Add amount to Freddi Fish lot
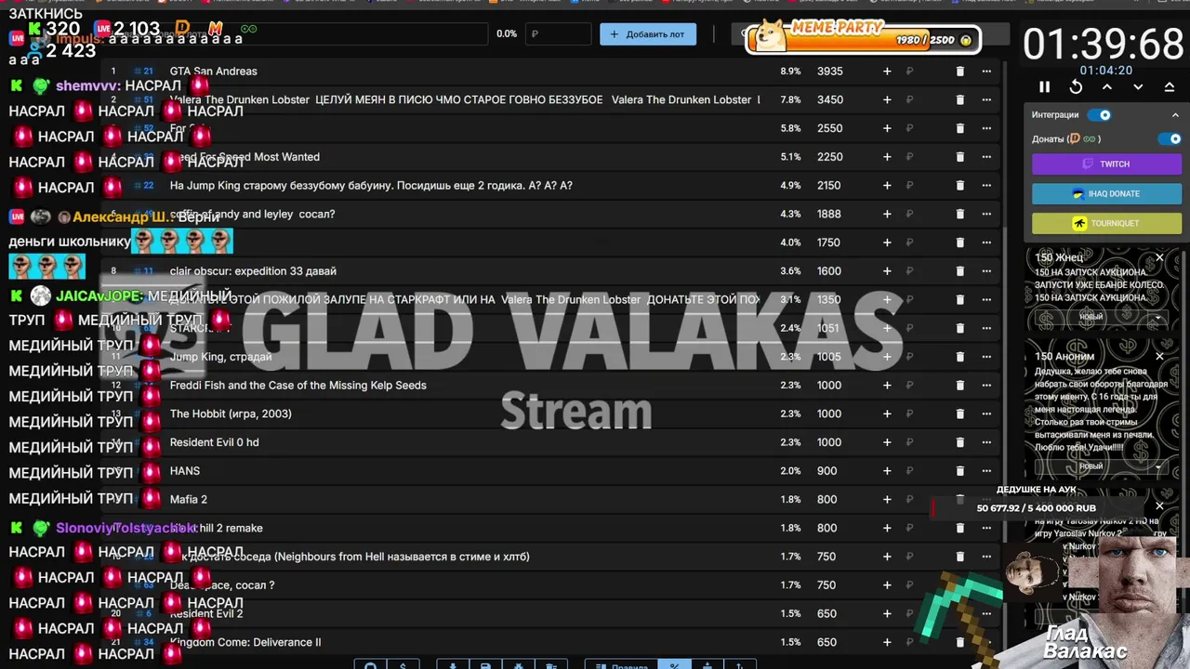This screenshot has height=669, width=1190. coord(887,386)
